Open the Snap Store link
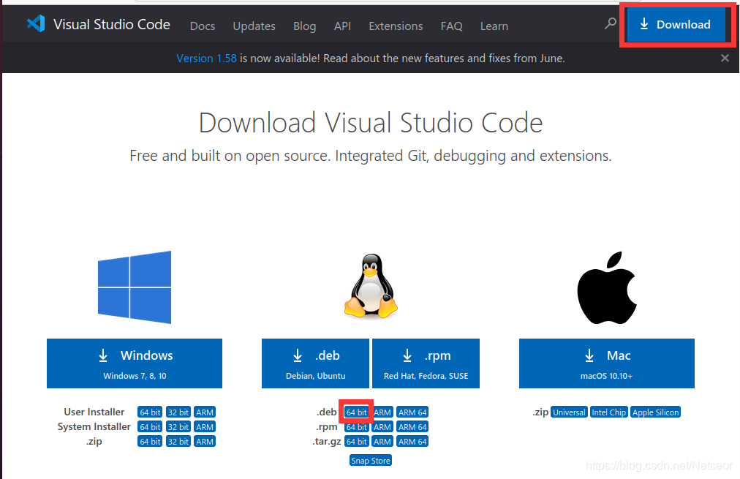Image resolution: width=740 pixels, height=479 pixels. (x=371, y=460)
